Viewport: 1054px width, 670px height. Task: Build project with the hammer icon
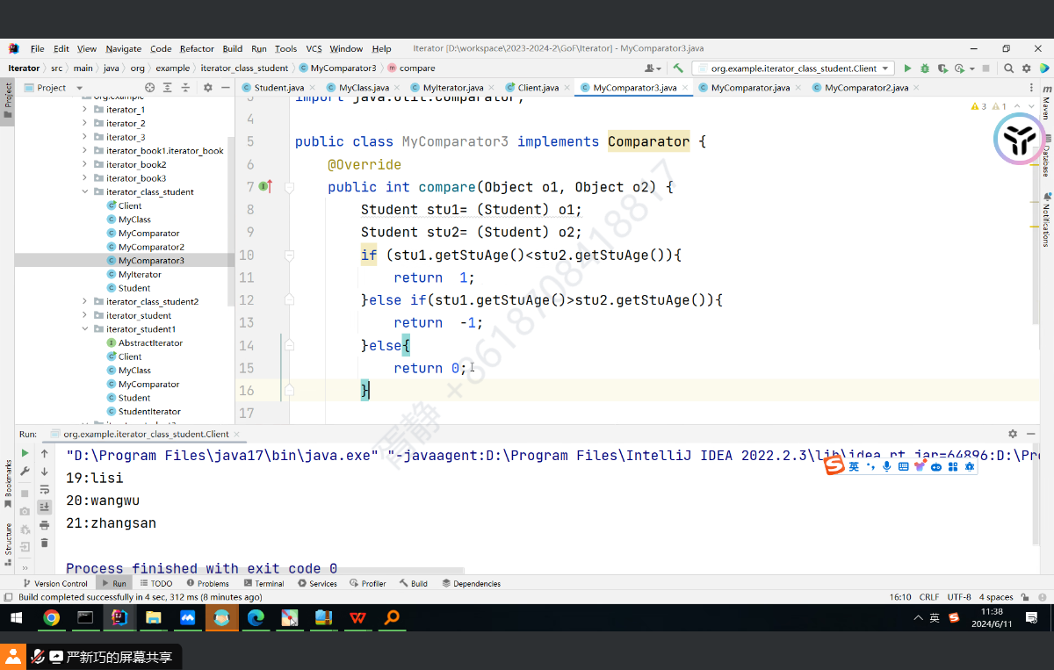[x=678, y=68]
